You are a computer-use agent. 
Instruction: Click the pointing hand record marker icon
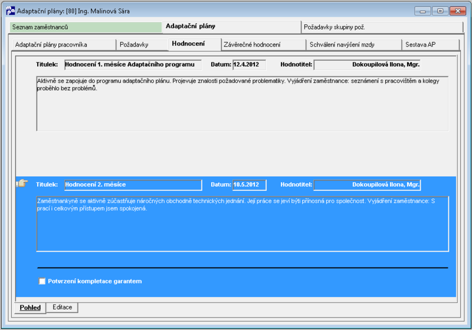[x=22, y=183]
